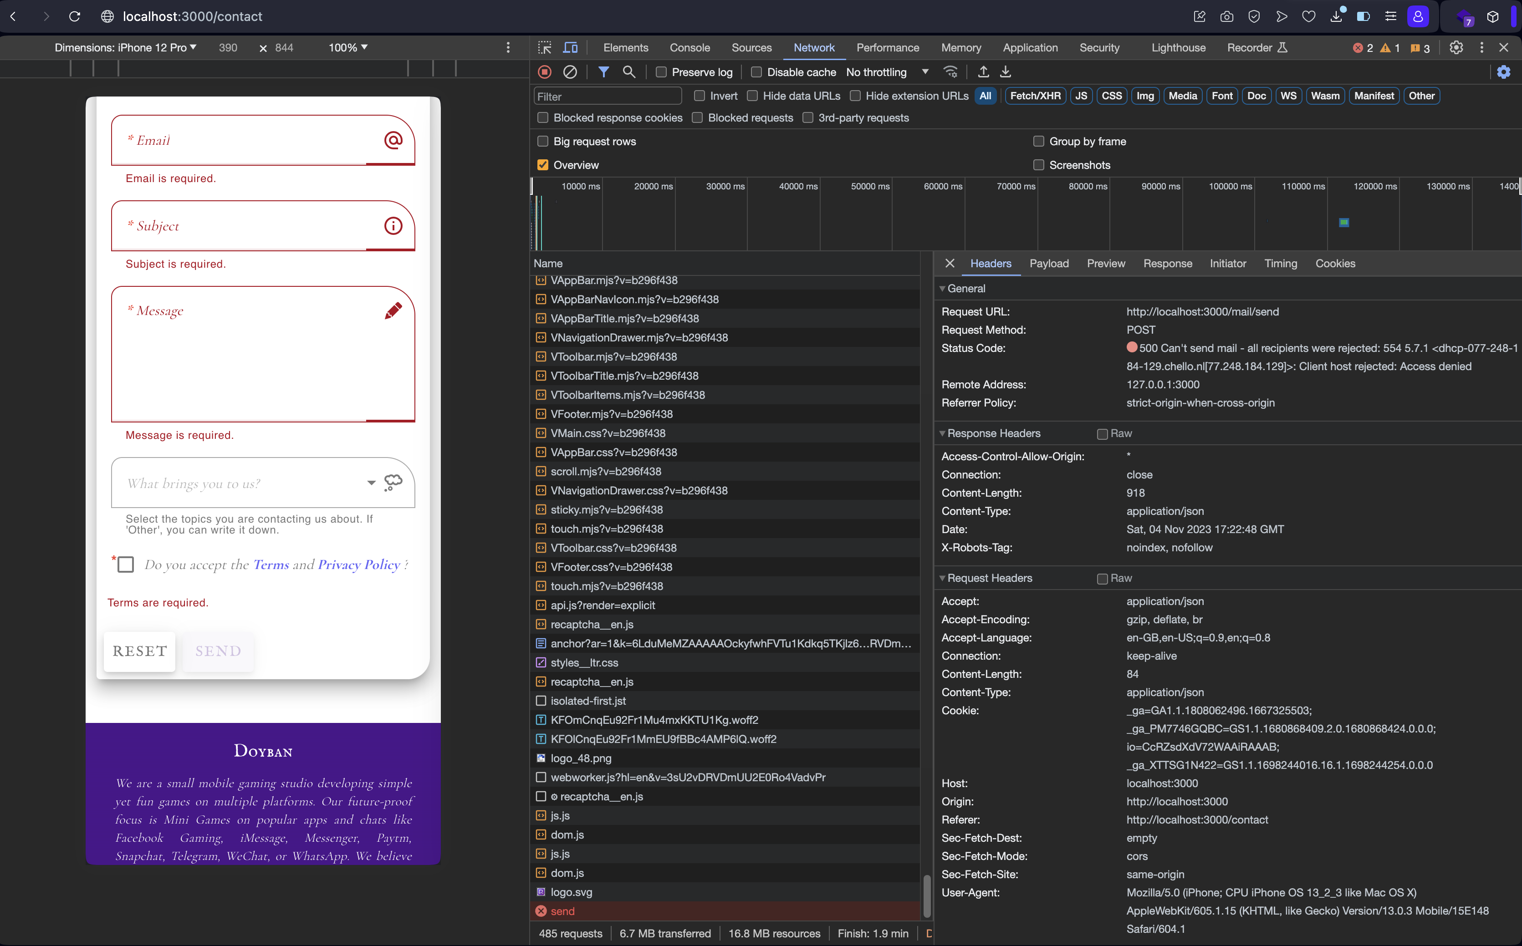Viewport: 1522px width, 946px height.
Task: Search within network requests
Action: [629, 72]
